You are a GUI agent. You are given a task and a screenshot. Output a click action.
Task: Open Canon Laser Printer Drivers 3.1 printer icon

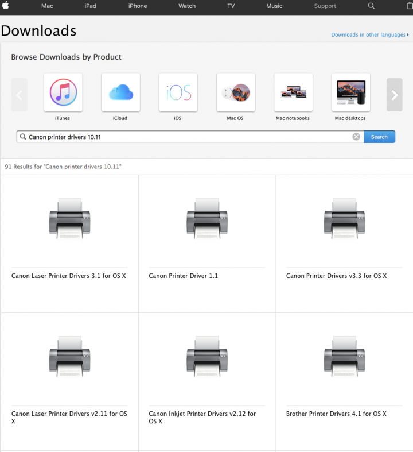click(x=69, y=218)
